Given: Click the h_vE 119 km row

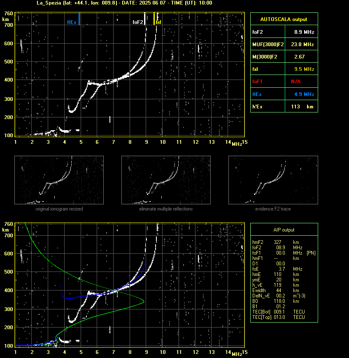Looking at the screenshot, I should click(276, 285).
